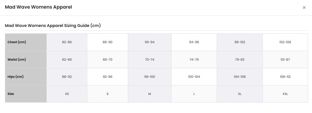Click waist measurement 93-87
Screen dimensions: 312x113
point(285,59)
